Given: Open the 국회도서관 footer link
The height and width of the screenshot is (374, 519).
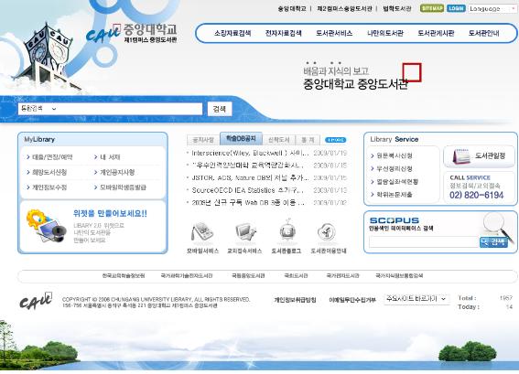Looking at the screenshot, I should pos(296,275).
